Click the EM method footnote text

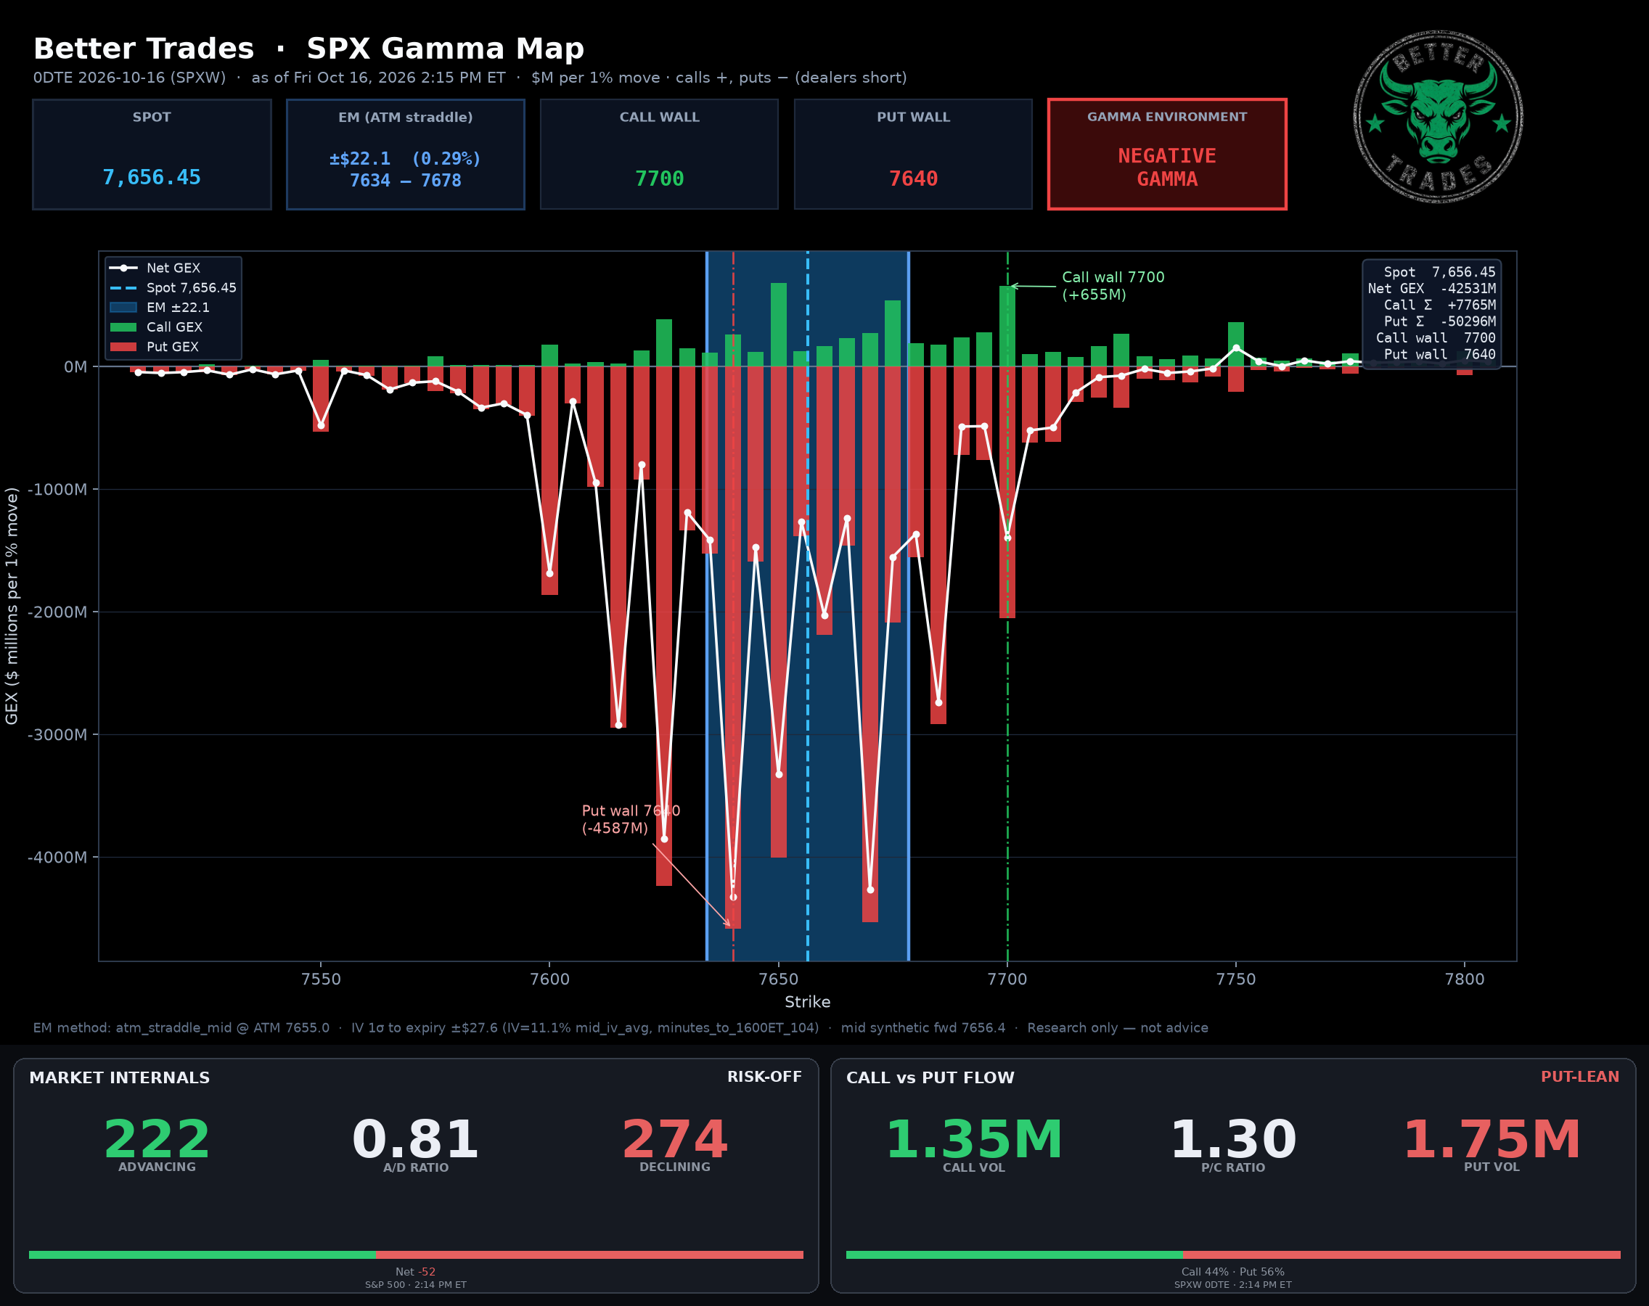(621, 1027)
